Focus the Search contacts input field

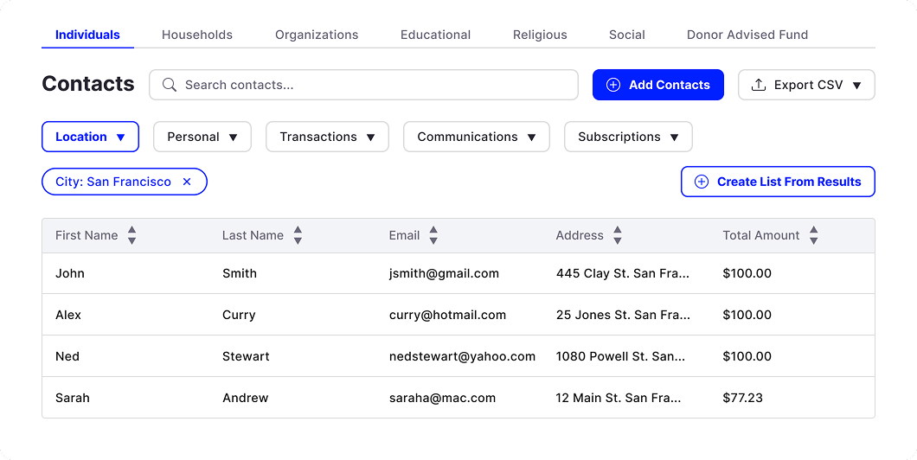(x=372, y=85)
